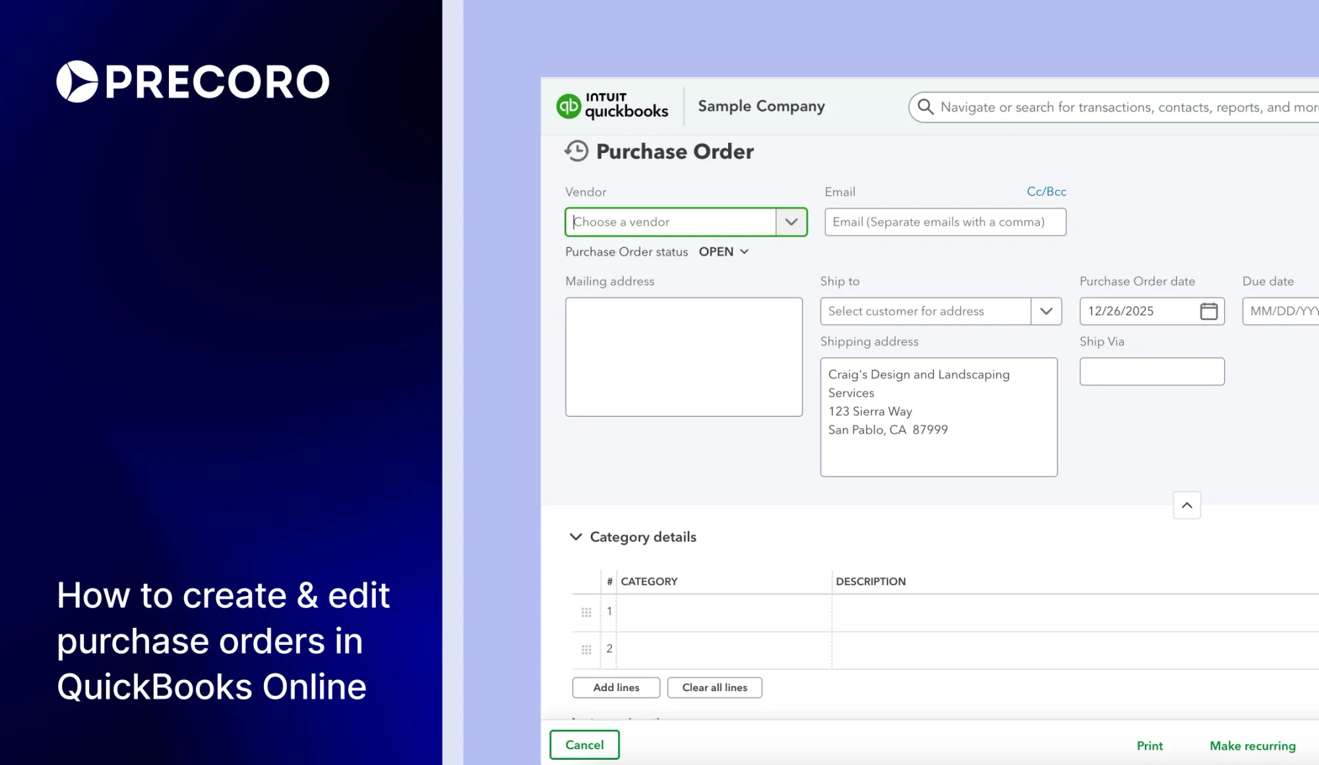
Task: Click the Cc/Bcc link
Action: coord(1046,191)
